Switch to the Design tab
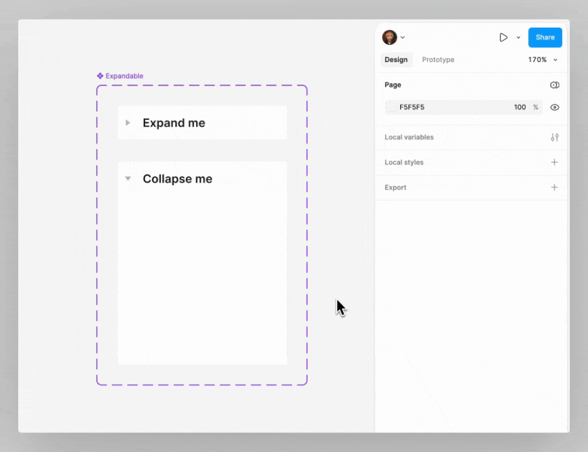 tap(396, 60)
